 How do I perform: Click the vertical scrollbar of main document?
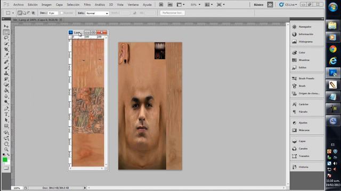coord(288,104)
